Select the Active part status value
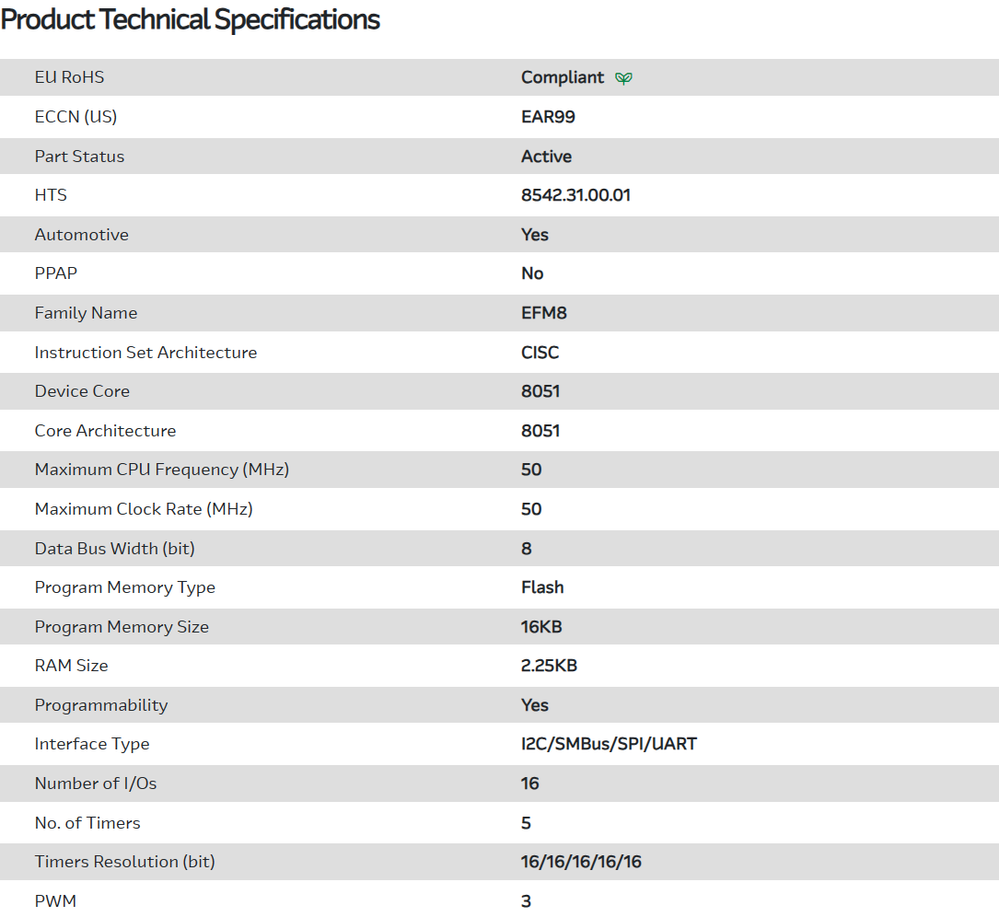 [x=546, y=157]
